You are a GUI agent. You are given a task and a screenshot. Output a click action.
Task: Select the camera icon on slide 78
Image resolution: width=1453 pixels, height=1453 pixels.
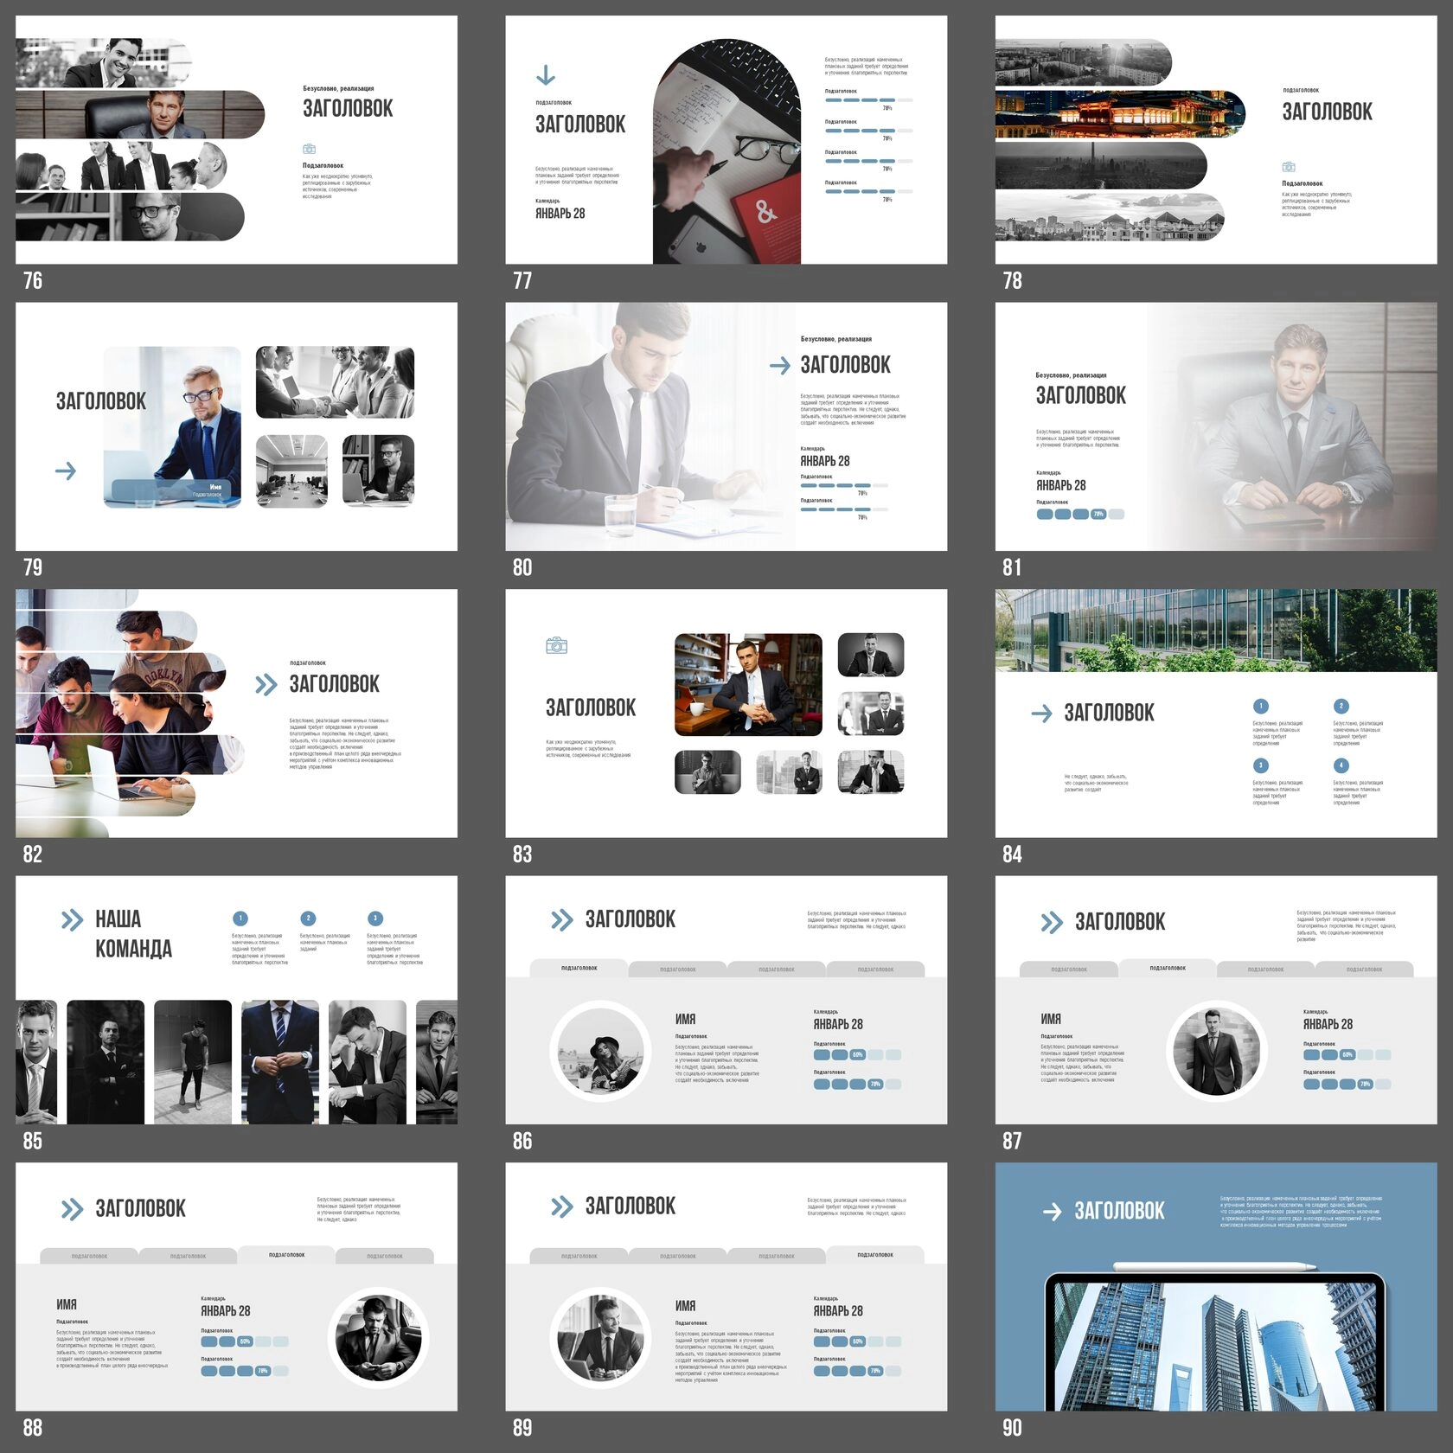coord(1288,167)
